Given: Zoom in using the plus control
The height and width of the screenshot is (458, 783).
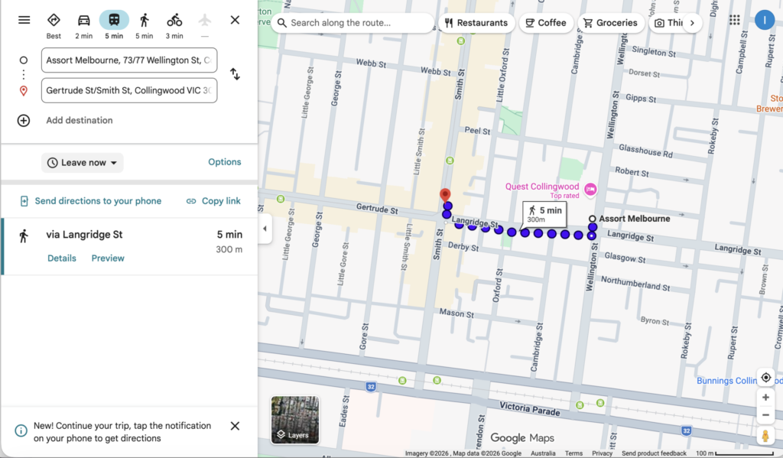Looking at the screenshot, I should [765, 397].
